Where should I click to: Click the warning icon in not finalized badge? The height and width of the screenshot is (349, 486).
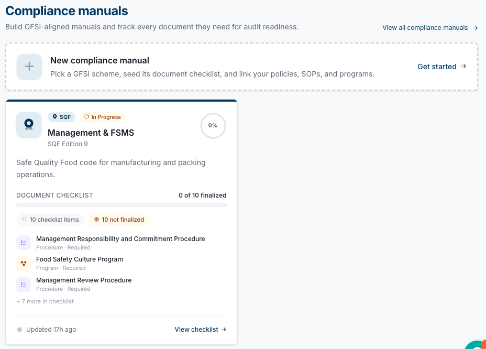tap(96, 220)
